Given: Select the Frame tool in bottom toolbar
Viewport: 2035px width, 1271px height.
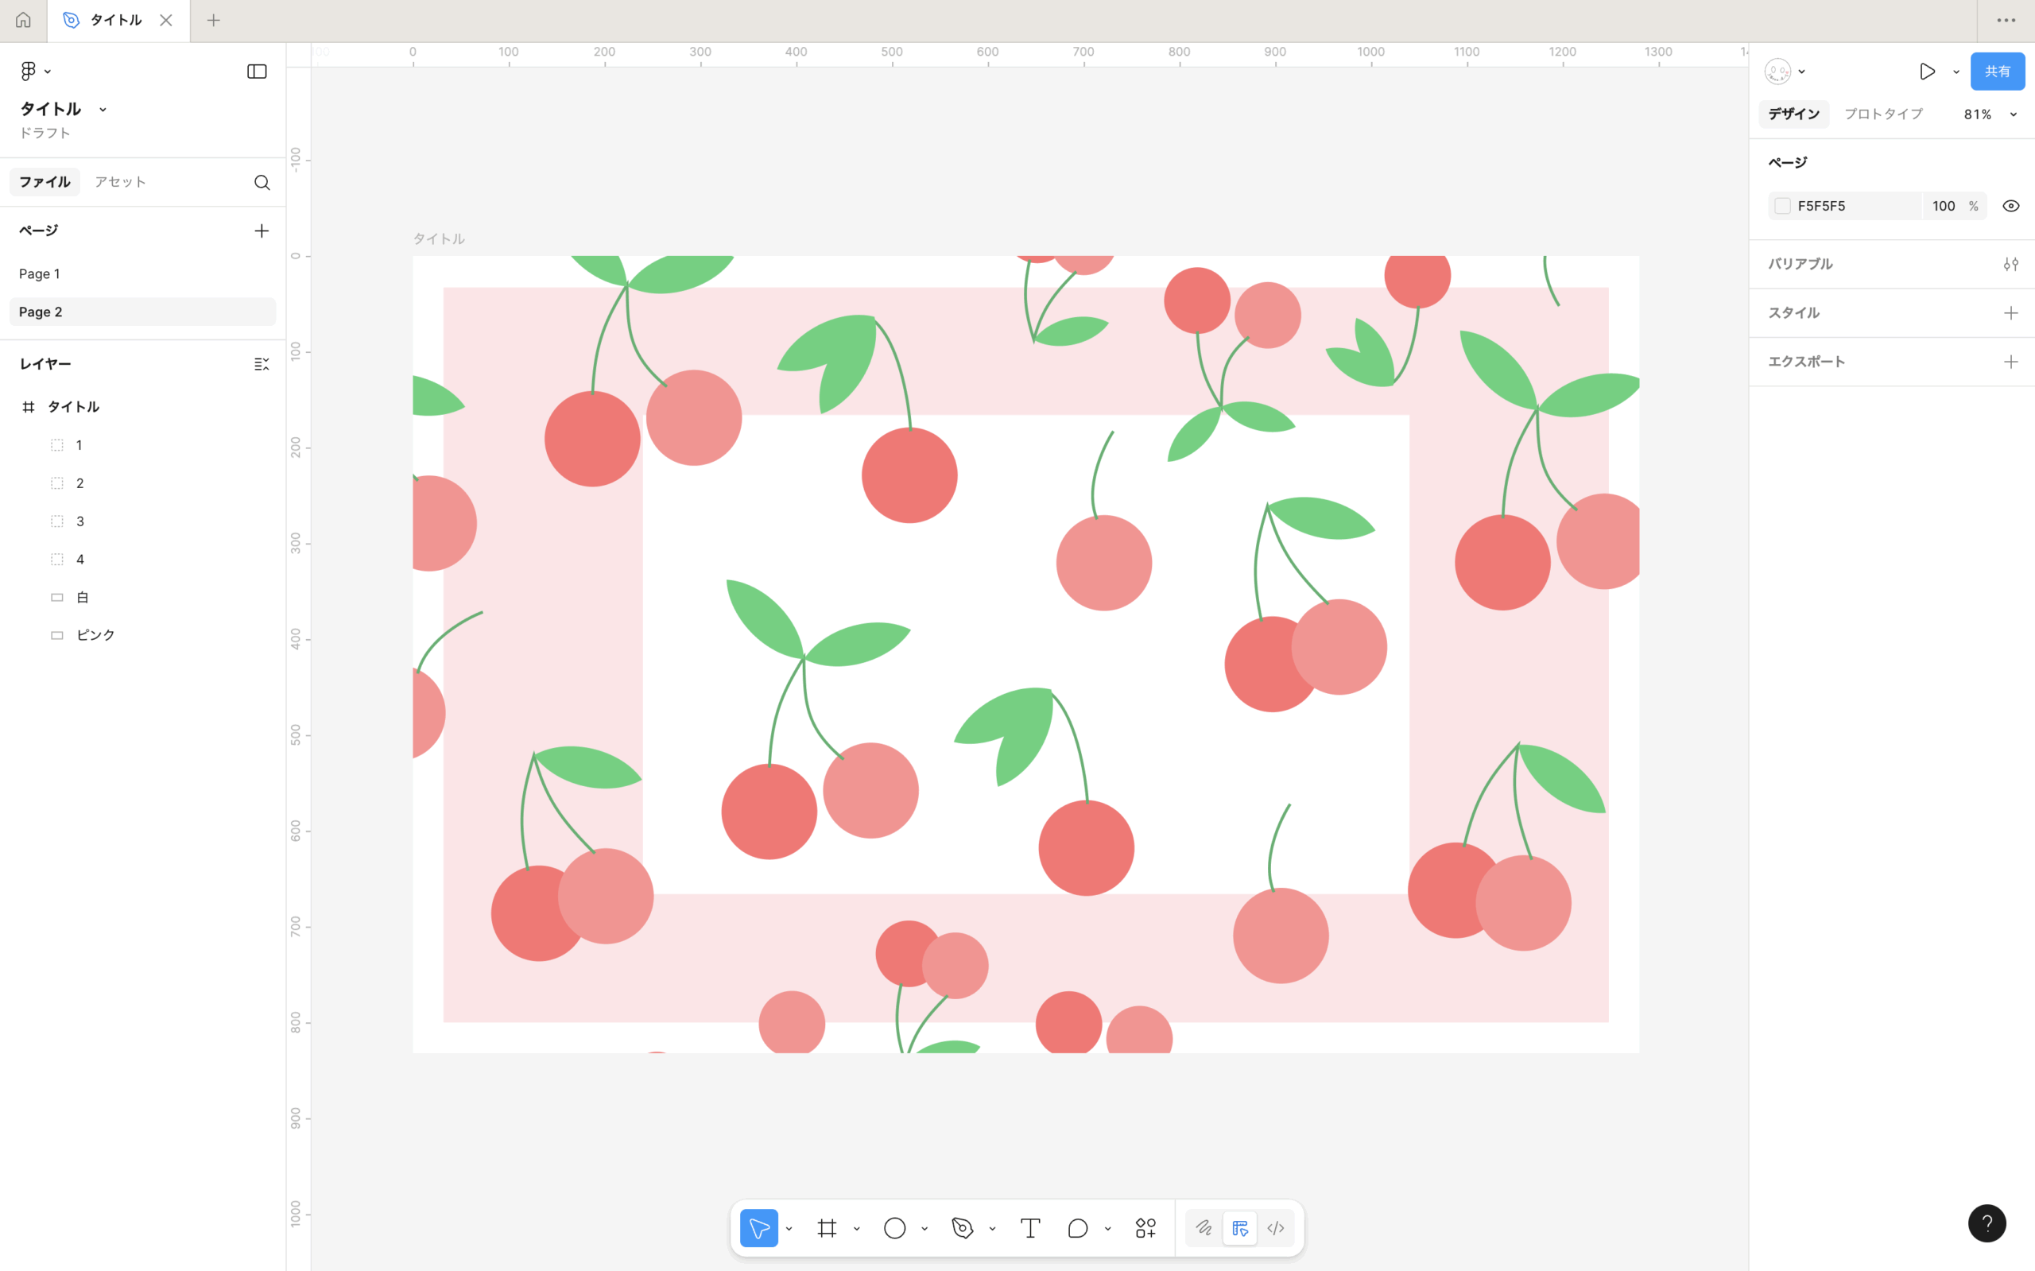Looking at the screenshot, I should pos(827,1228).
